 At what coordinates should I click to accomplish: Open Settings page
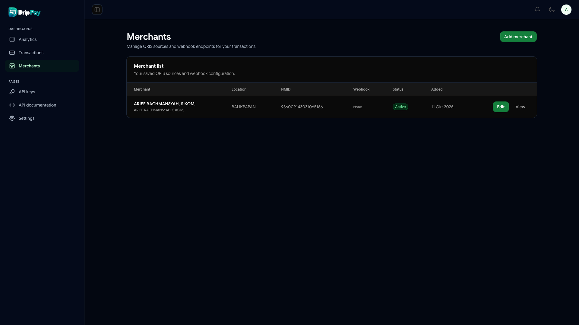tap(42, 118)
